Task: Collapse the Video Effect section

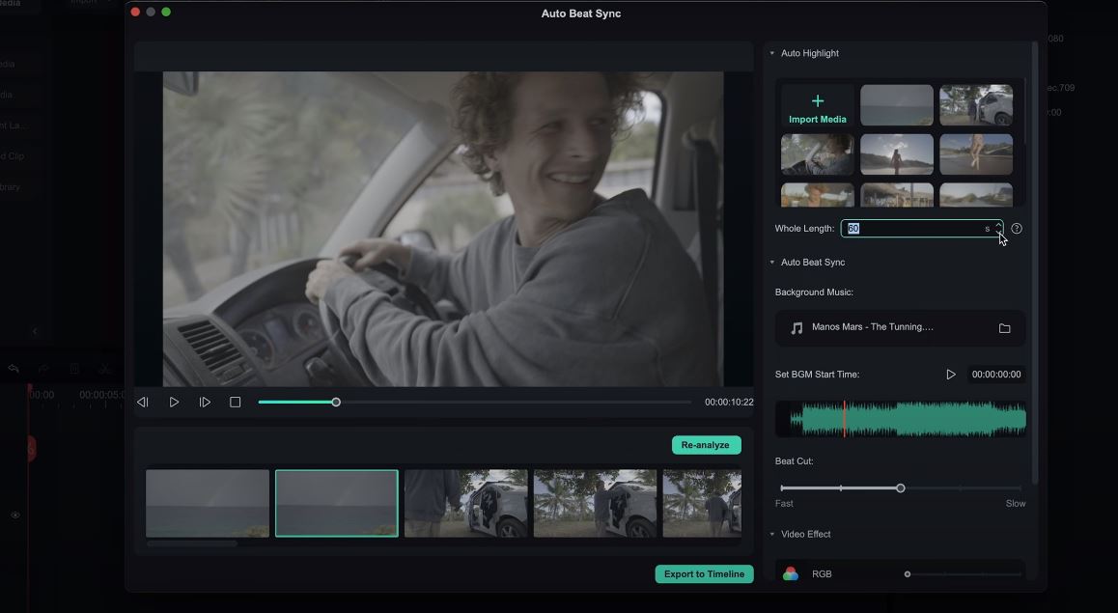Action: (772, 534)
